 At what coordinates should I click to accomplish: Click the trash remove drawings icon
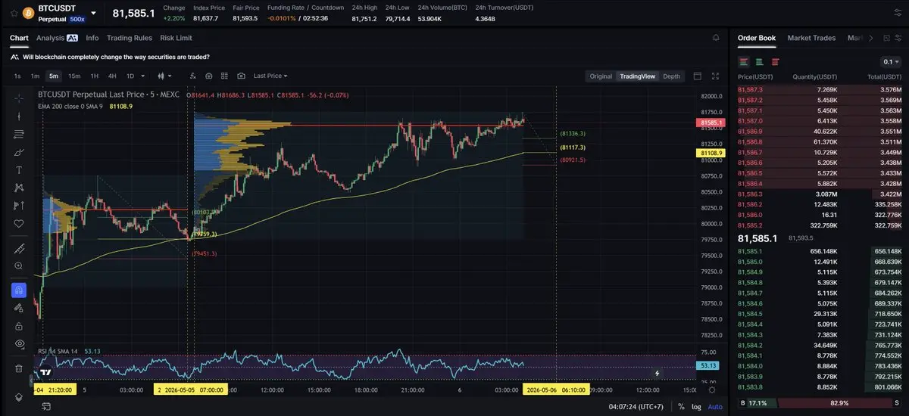[x=19, y=368]
